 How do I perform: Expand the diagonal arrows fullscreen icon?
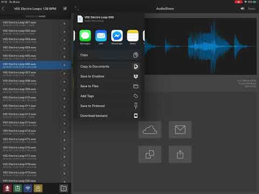[77, 8]
